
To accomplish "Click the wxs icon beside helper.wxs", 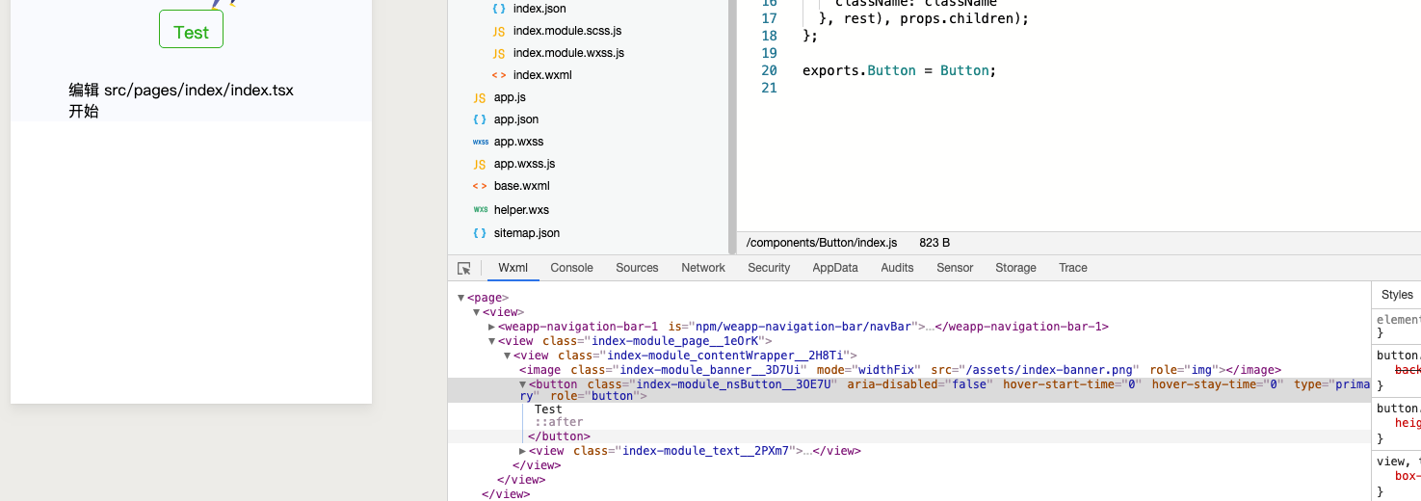I will [x=480, y=209].
